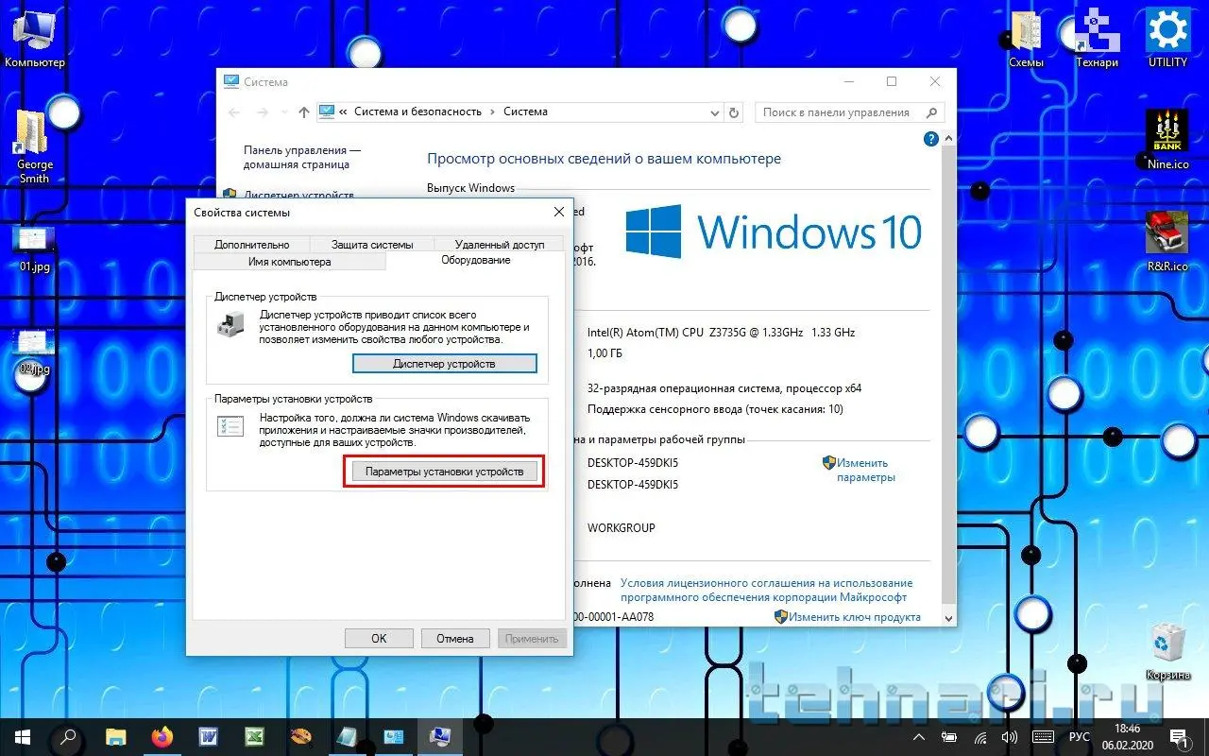Viewport: 1209px width, 756px height.
Task: Close the Свойства системы dialog
Action: click(558, 213)
